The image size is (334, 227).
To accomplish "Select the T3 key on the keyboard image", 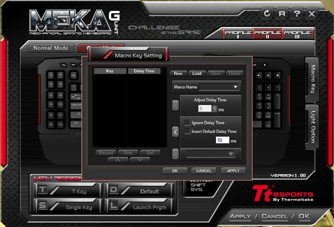I will click(x=51, y=95).
